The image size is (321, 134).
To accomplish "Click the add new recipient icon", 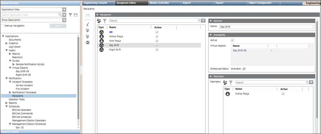I will click(x=88, y=24).
